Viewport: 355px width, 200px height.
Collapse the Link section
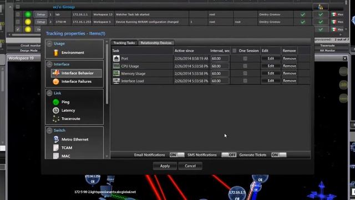click(x=49, y=93)
